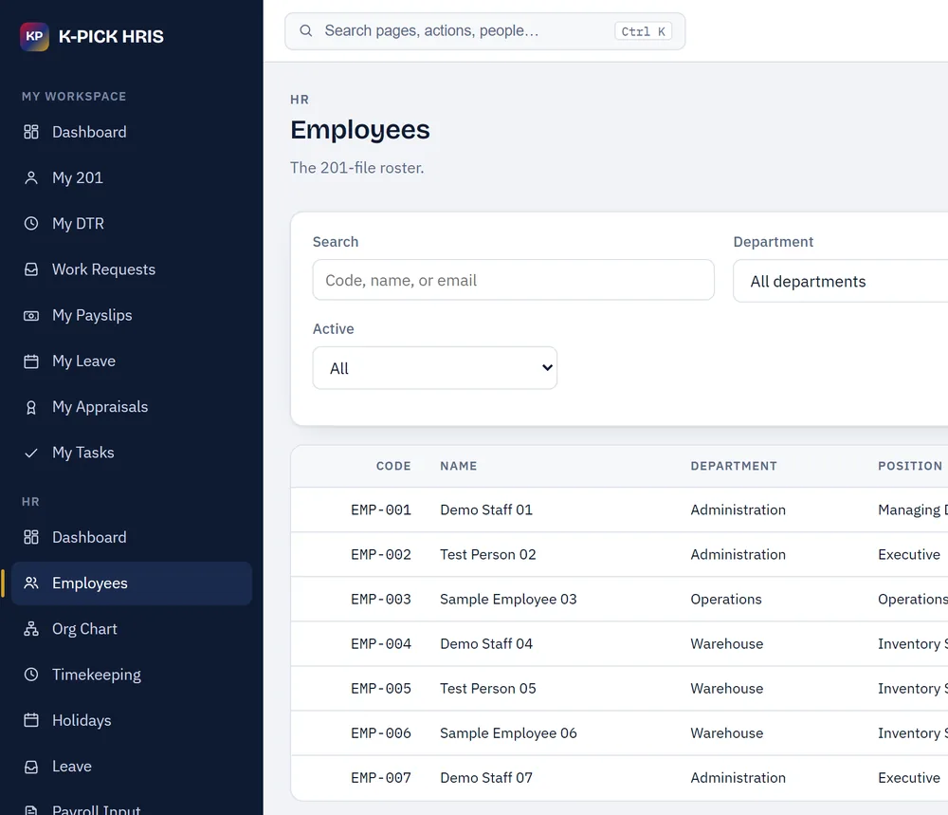Click My Workspace Dashboard grid icon
The image size is (948, 815).
31,132
